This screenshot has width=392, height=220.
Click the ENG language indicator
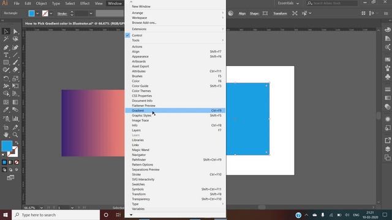coord(356,215)
